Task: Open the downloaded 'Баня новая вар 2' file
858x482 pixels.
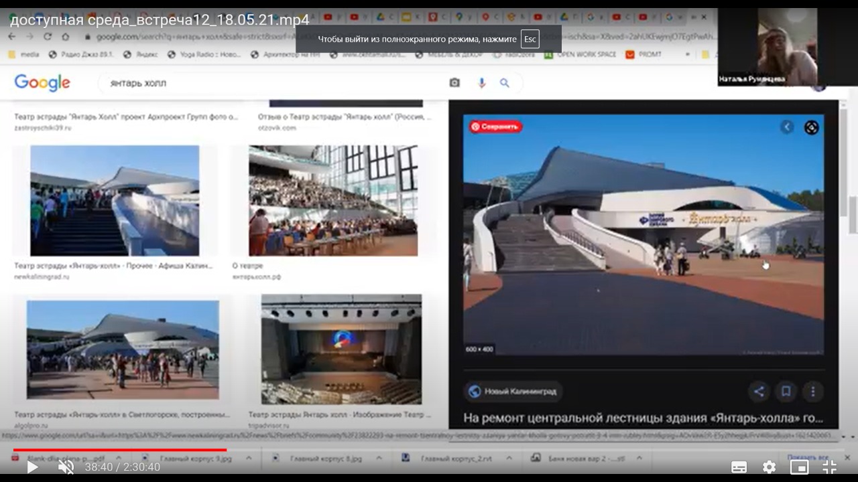Action: [x=578, y=459]
